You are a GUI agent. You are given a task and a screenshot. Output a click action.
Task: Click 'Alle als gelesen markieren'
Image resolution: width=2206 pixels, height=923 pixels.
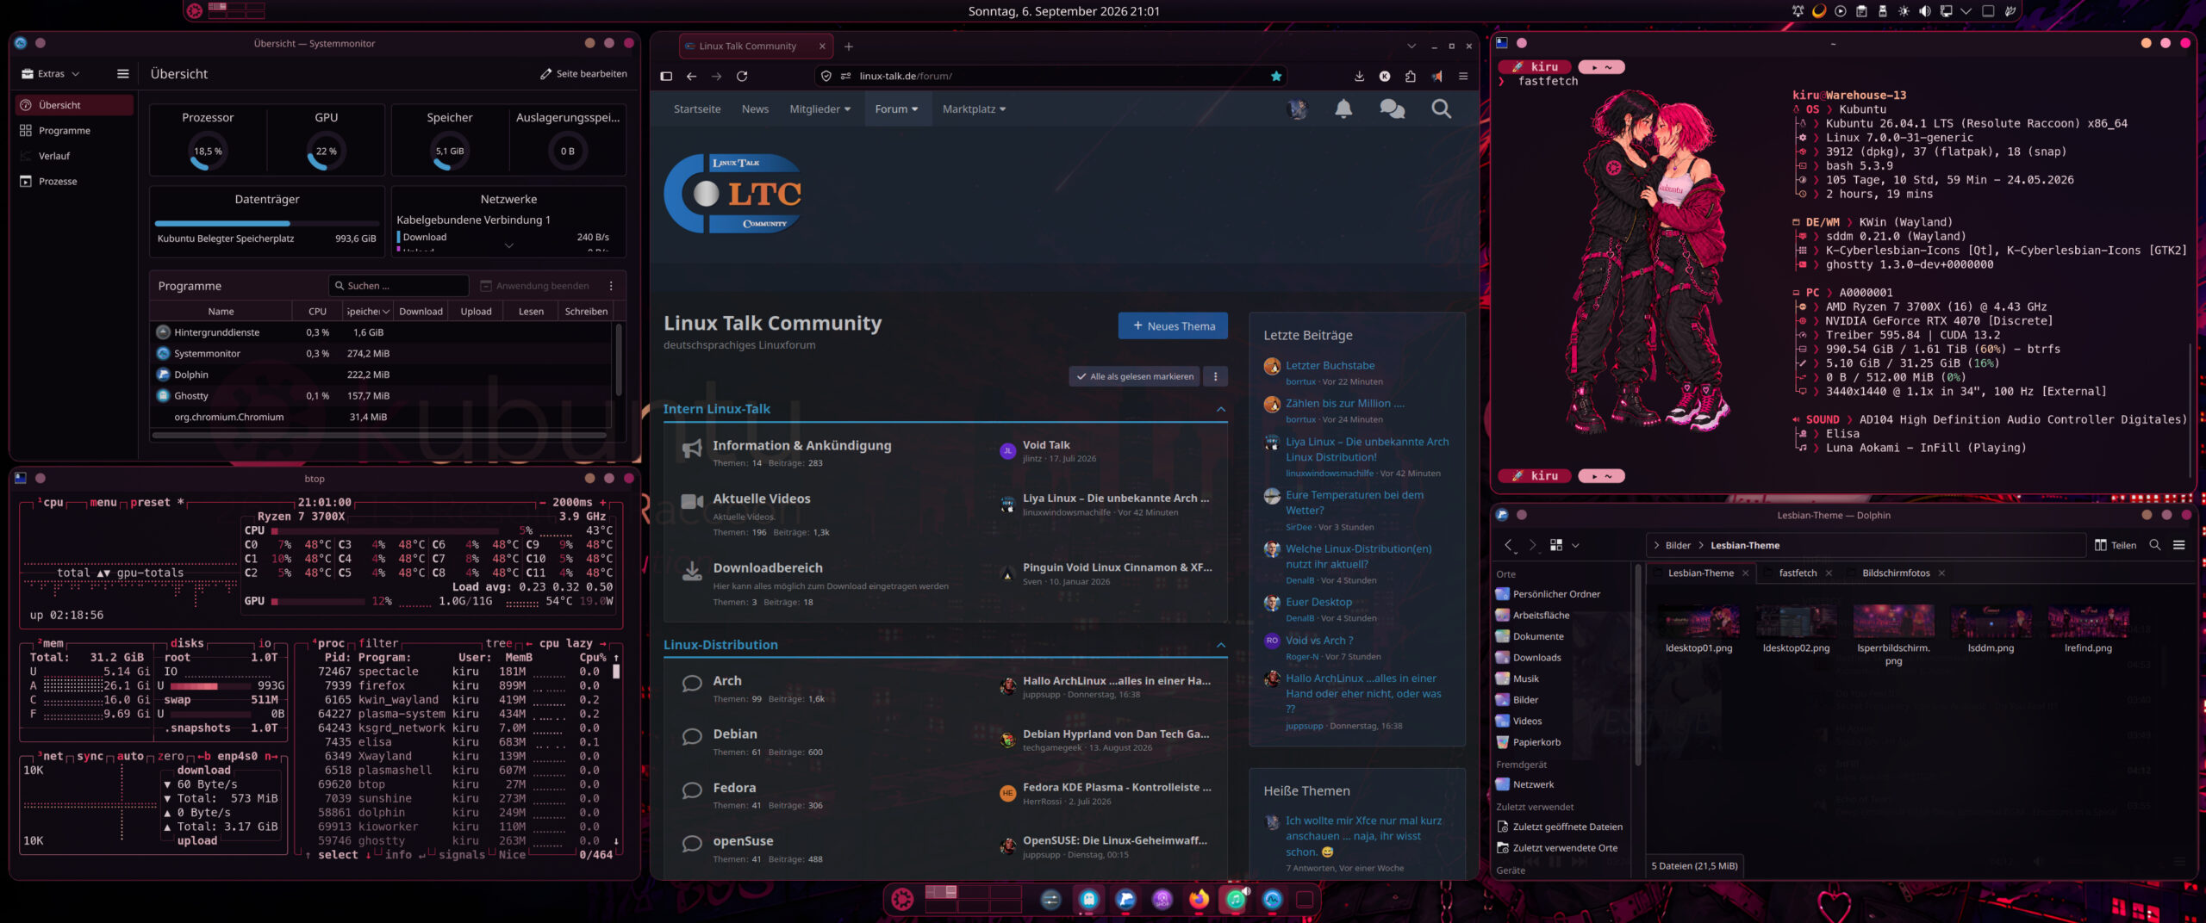pyautogui.click(x=1135, y=376)
